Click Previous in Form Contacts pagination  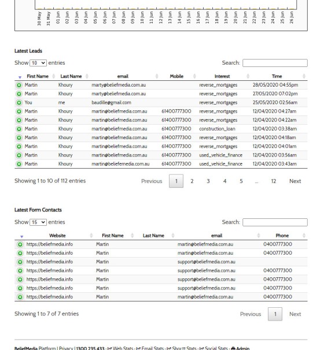click(251, 314)
